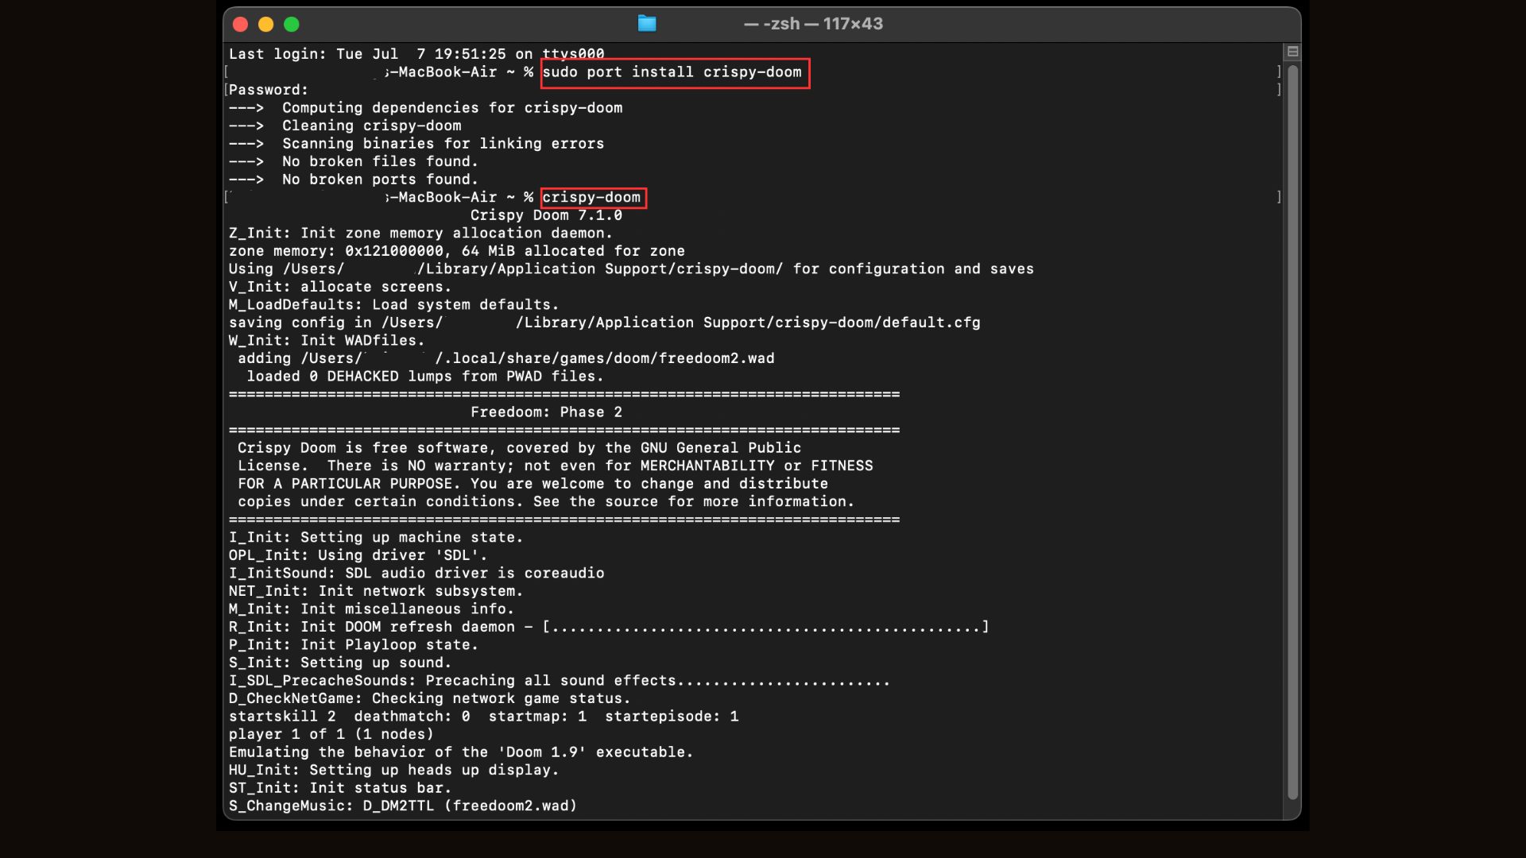Viewport: 1526px width, 858px height.
Task: Click the terminal vertical scrollbar
Action: [1293, 431]
